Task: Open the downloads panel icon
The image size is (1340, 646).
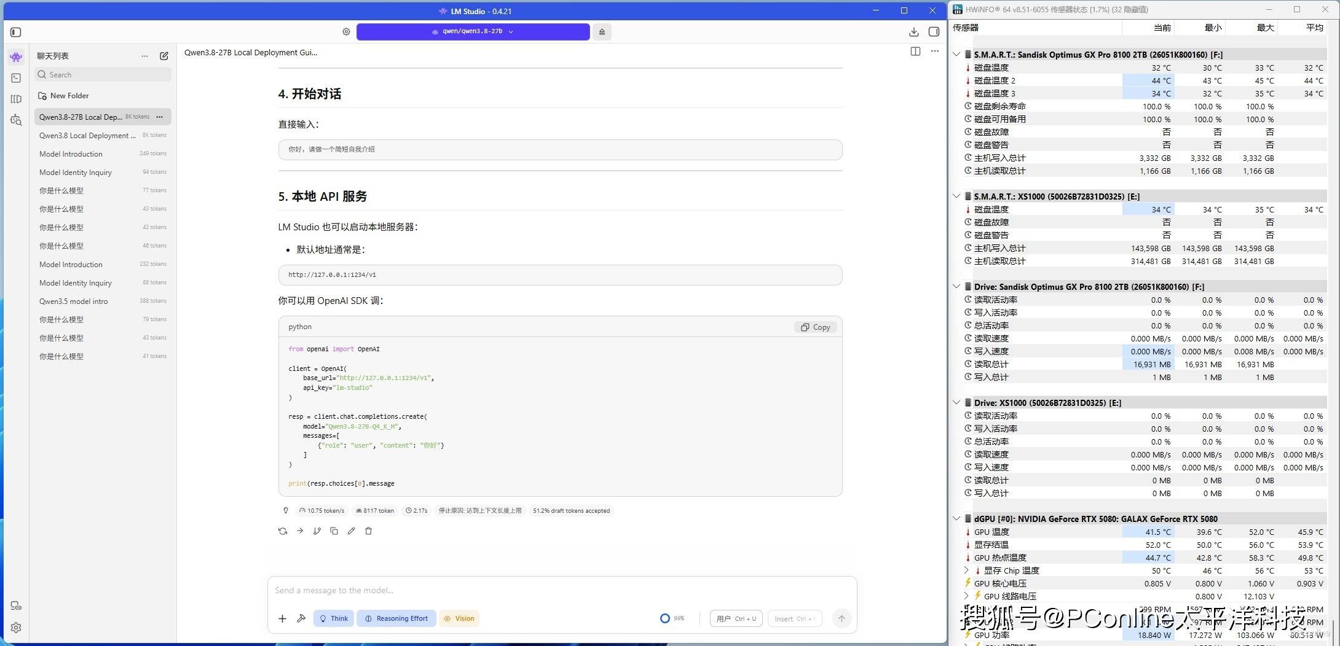Action: (x=914, y=32)
